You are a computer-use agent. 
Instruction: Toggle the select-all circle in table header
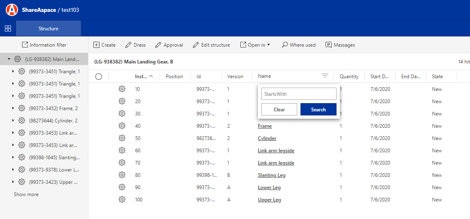click(99, 77)
